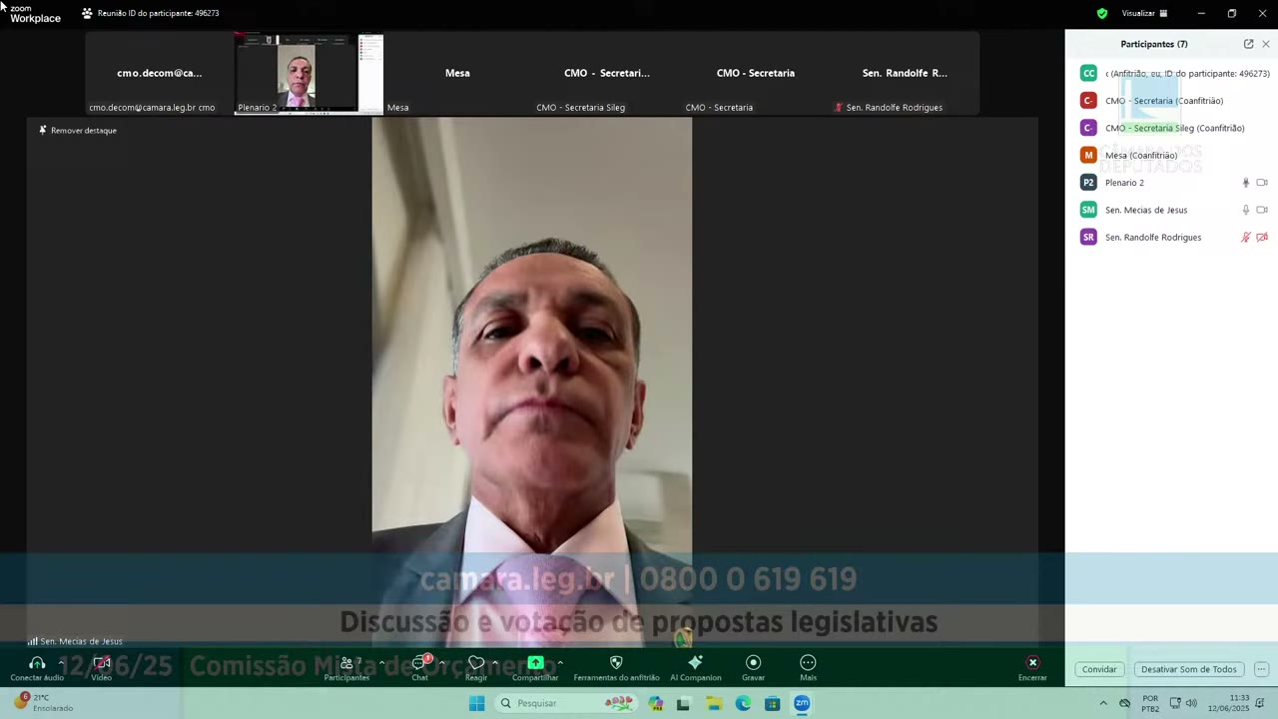Open audio options arrow beside Conectar áudio

pos(61,662)
